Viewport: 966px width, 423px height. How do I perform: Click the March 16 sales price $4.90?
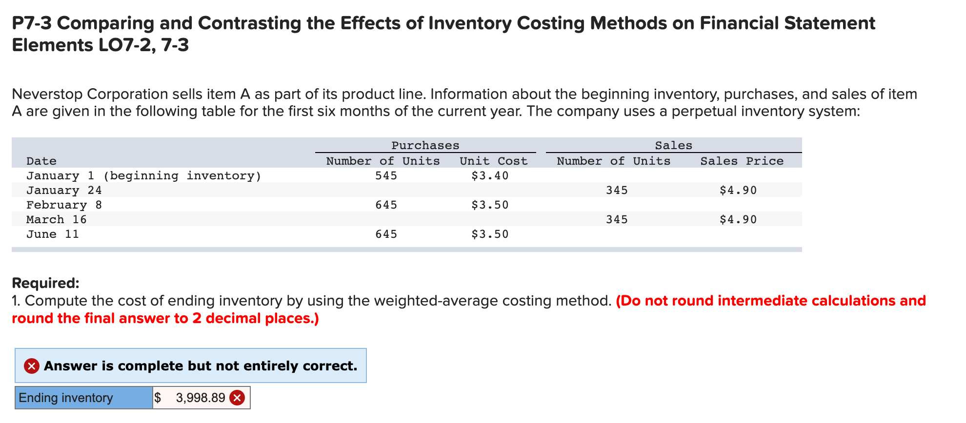[738, 219]
